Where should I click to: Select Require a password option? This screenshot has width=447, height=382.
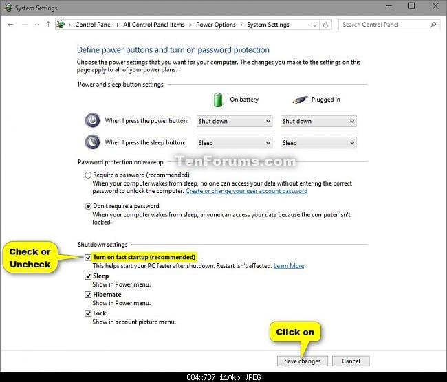88,175
